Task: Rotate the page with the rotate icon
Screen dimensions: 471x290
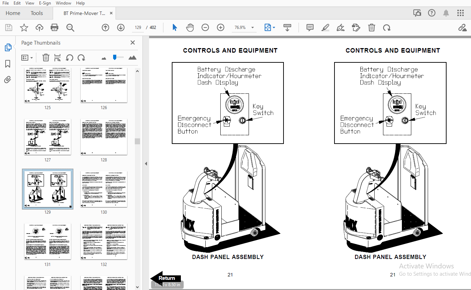Action: coord(387,28)
